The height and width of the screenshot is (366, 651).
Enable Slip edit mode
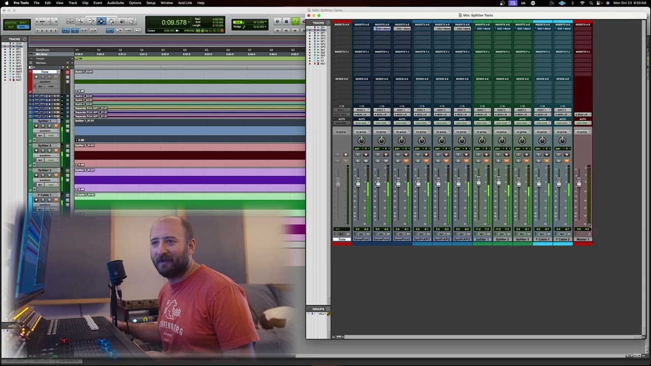10,26
